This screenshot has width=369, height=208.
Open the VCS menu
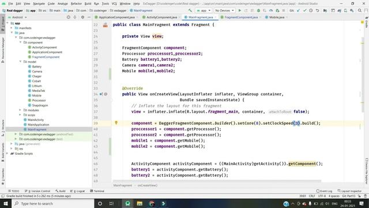click(x=114, y=3)
